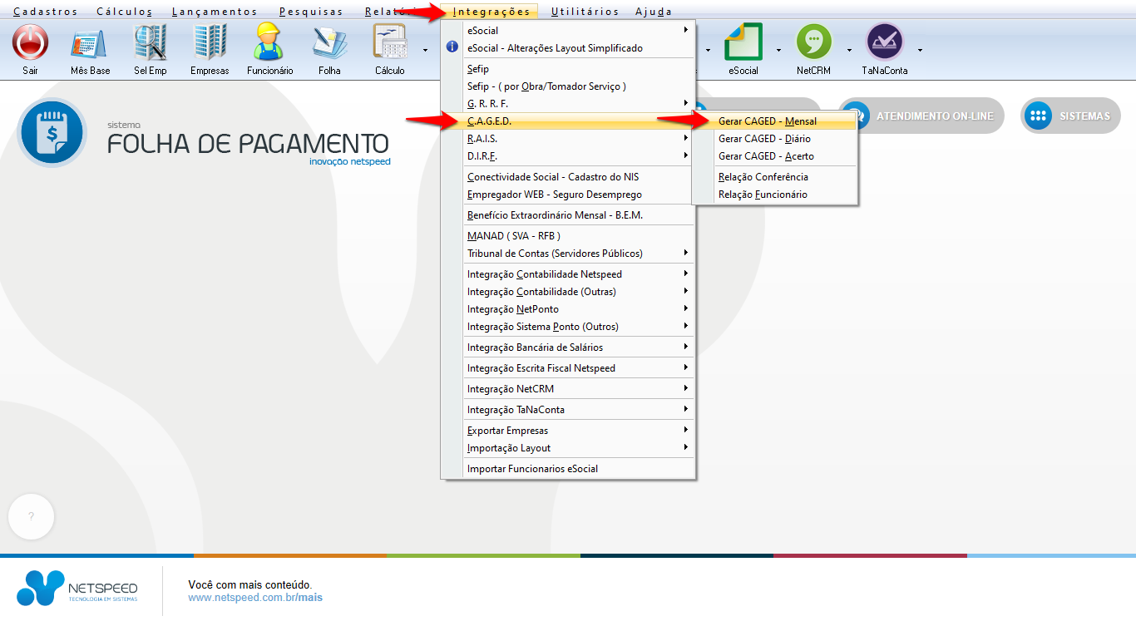Image resolution: width=1136 pixels, height=621 pixels.
Task: Expand dropdown arrow next to eSocial toolbar icon
Action: pos(779,50)
